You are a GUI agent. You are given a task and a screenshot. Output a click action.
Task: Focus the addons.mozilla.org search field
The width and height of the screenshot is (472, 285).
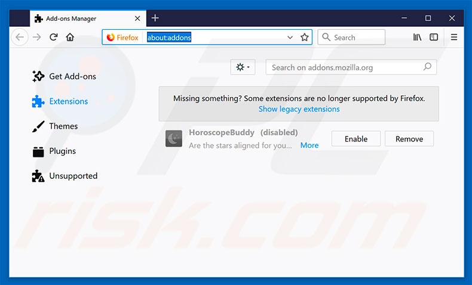click(345, 67)
